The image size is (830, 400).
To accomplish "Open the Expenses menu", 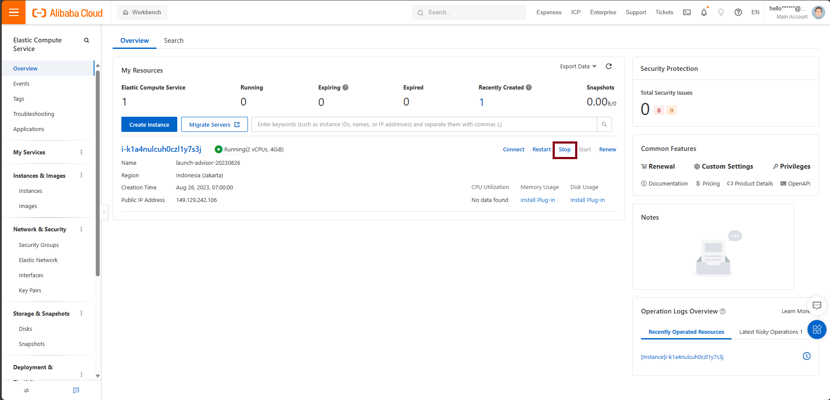I will pos(549,13).
